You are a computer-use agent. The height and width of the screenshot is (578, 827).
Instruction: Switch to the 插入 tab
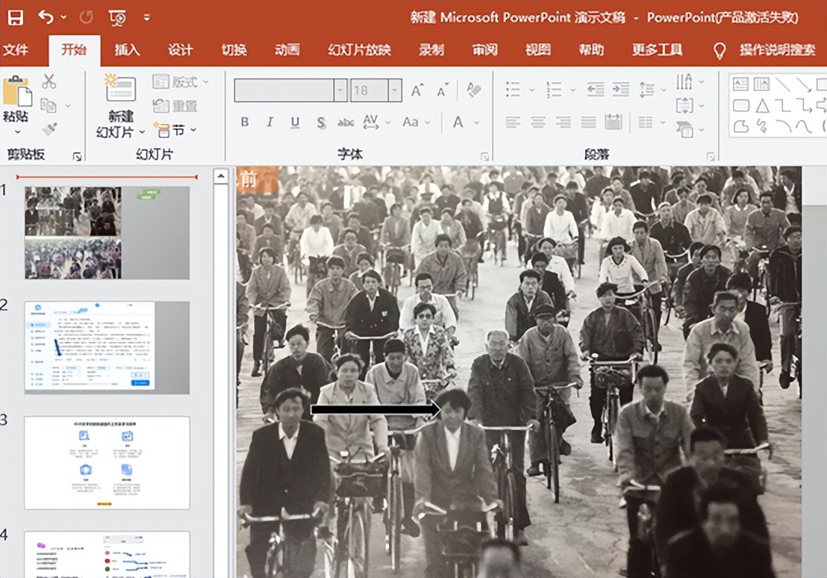coord(127,50)
